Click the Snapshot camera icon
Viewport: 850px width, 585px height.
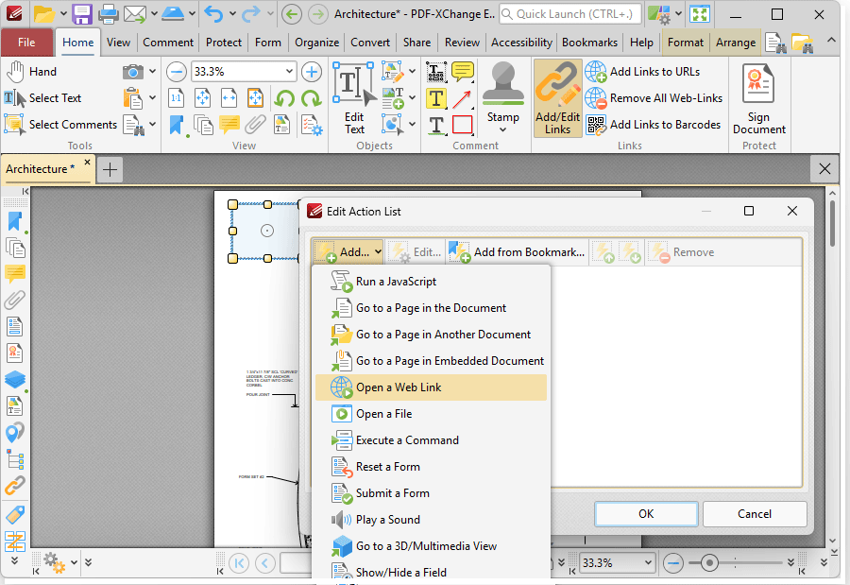(133, 72)
